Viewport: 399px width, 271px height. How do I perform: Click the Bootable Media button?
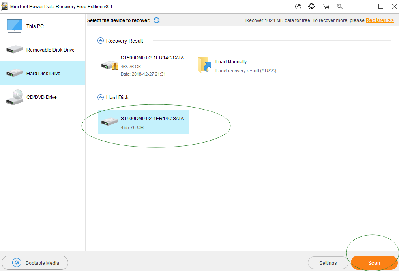35,263
